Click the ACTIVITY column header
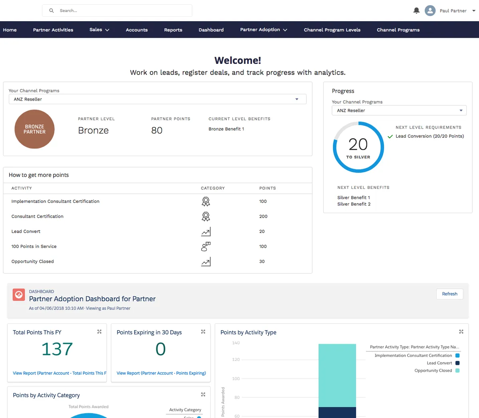 (22, 188)
